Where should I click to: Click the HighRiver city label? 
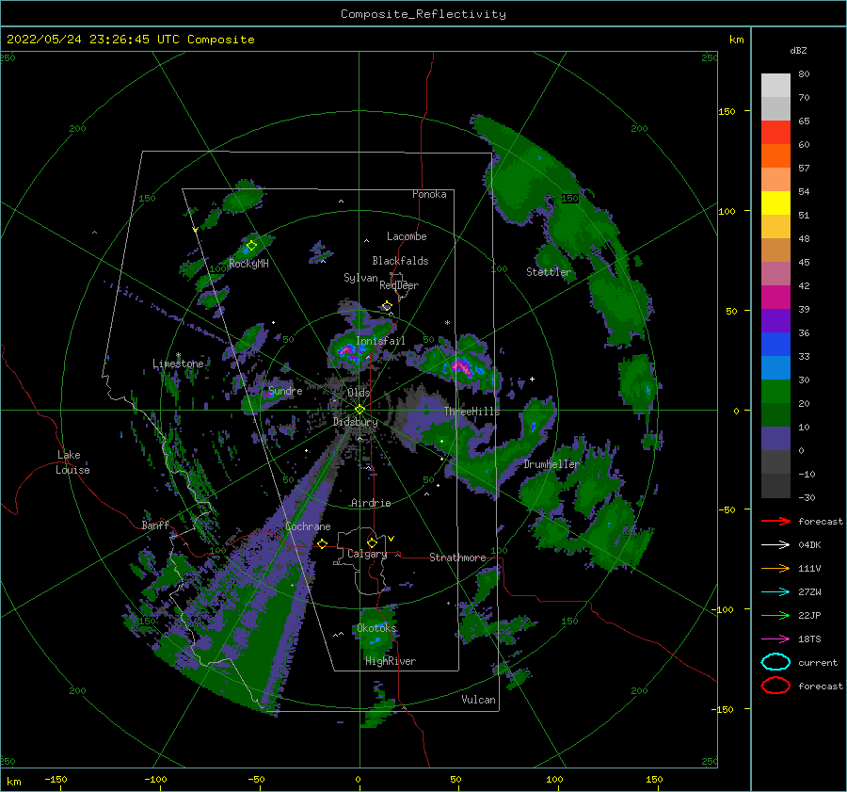tap(391, 661)
